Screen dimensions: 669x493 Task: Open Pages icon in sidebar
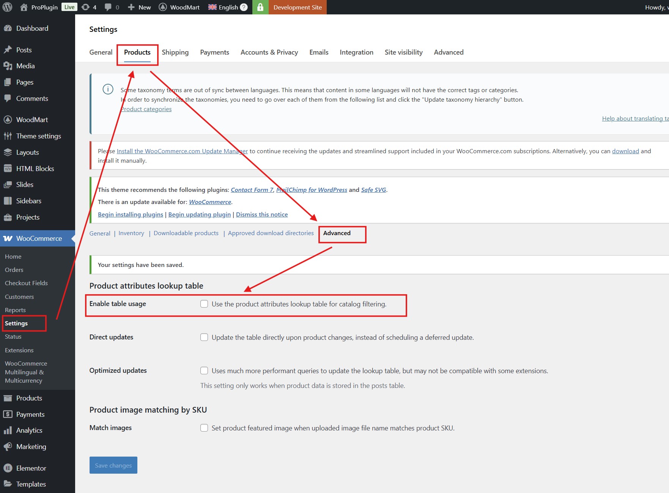click(8, 82)
